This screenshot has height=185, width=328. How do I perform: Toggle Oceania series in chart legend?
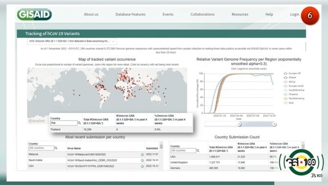(291, 94)
